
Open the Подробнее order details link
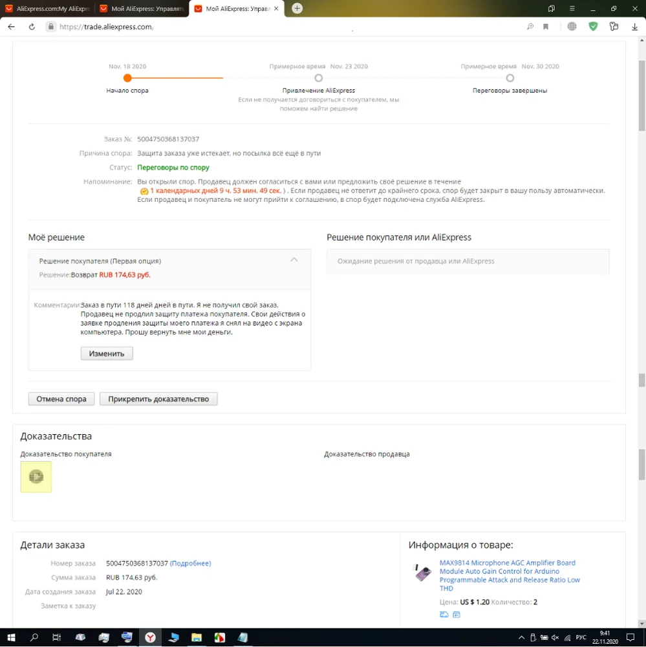[x=190, y=564]
